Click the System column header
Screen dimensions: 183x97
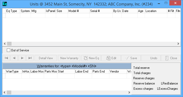click(x=25, y=11)
